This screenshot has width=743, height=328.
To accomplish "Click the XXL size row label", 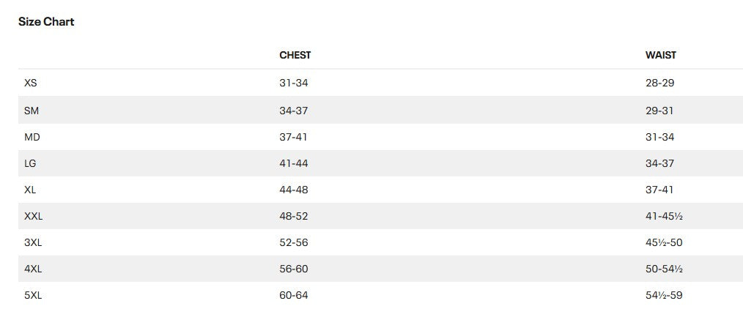I will [33, 217].
